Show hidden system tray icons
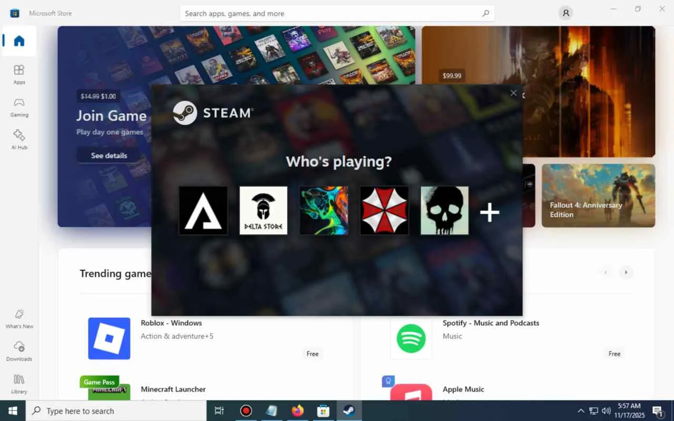Image resolution: width=674 pixels, height=421 pixels. [x=581, y=410]
